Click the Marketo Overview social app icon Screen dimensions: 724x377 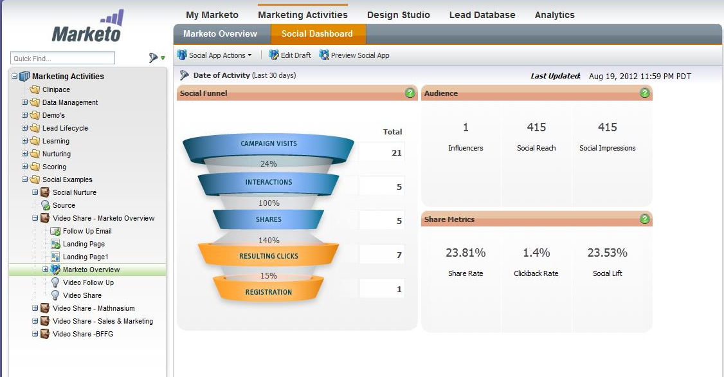[55, 270]
